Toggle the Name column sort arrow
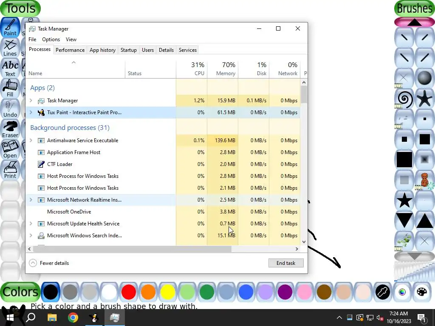Screen dimensions: 435x326 point(73,63)
